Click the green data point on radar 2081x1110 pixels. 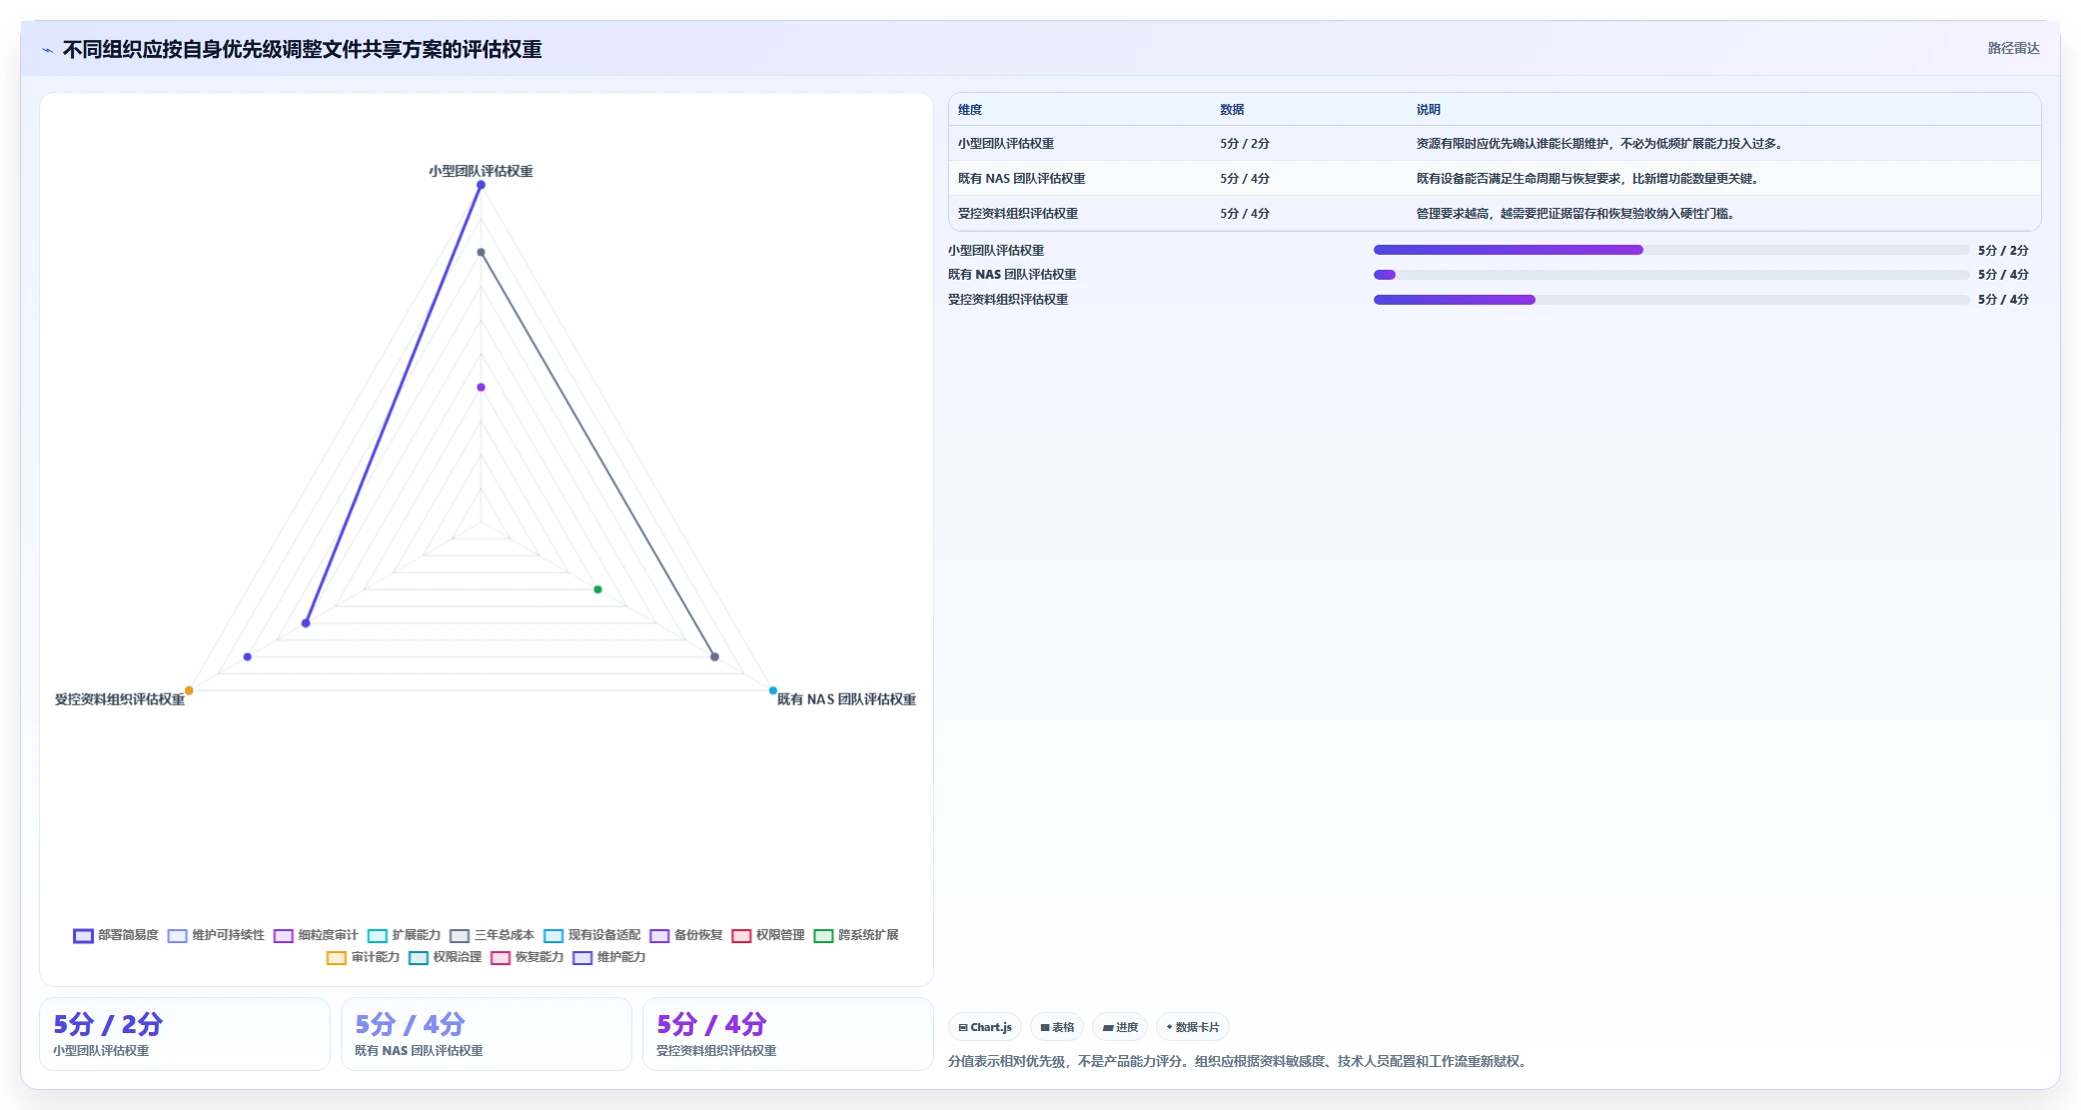pos(597,589)
